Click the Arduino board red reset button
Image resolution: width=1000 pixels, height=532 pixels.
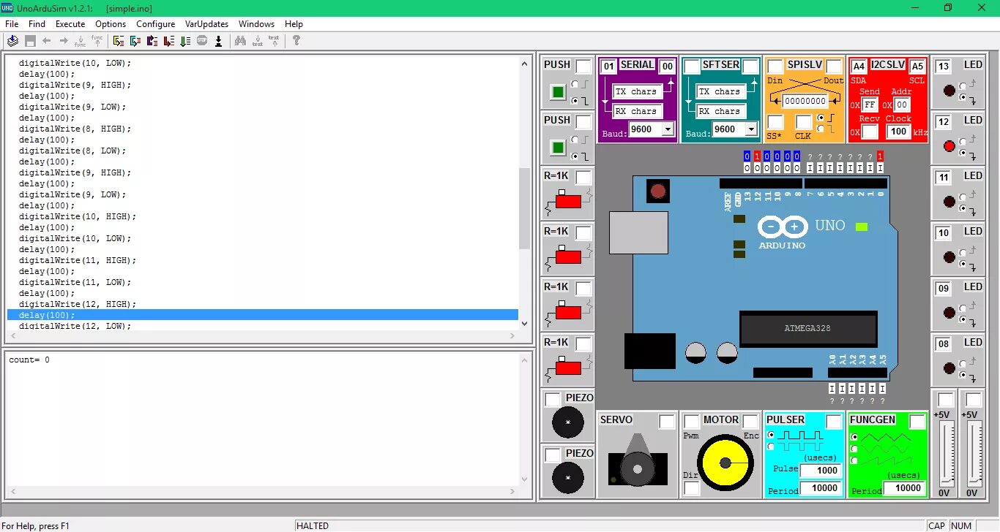[658, 191]
